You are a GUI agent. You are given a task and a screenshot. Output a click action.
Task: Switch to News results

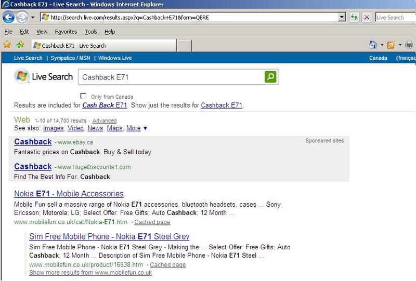[95, 128]
